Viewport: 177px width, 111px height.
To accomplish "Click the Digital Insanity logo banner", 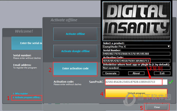I will tap(136, 21).
